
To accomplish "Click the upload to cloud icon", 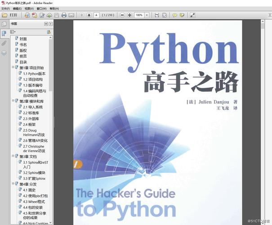I will (49, 15).
